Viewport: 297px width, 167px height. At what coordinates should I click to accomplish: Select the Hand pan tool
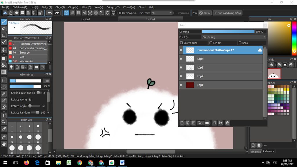pos(3,144)
